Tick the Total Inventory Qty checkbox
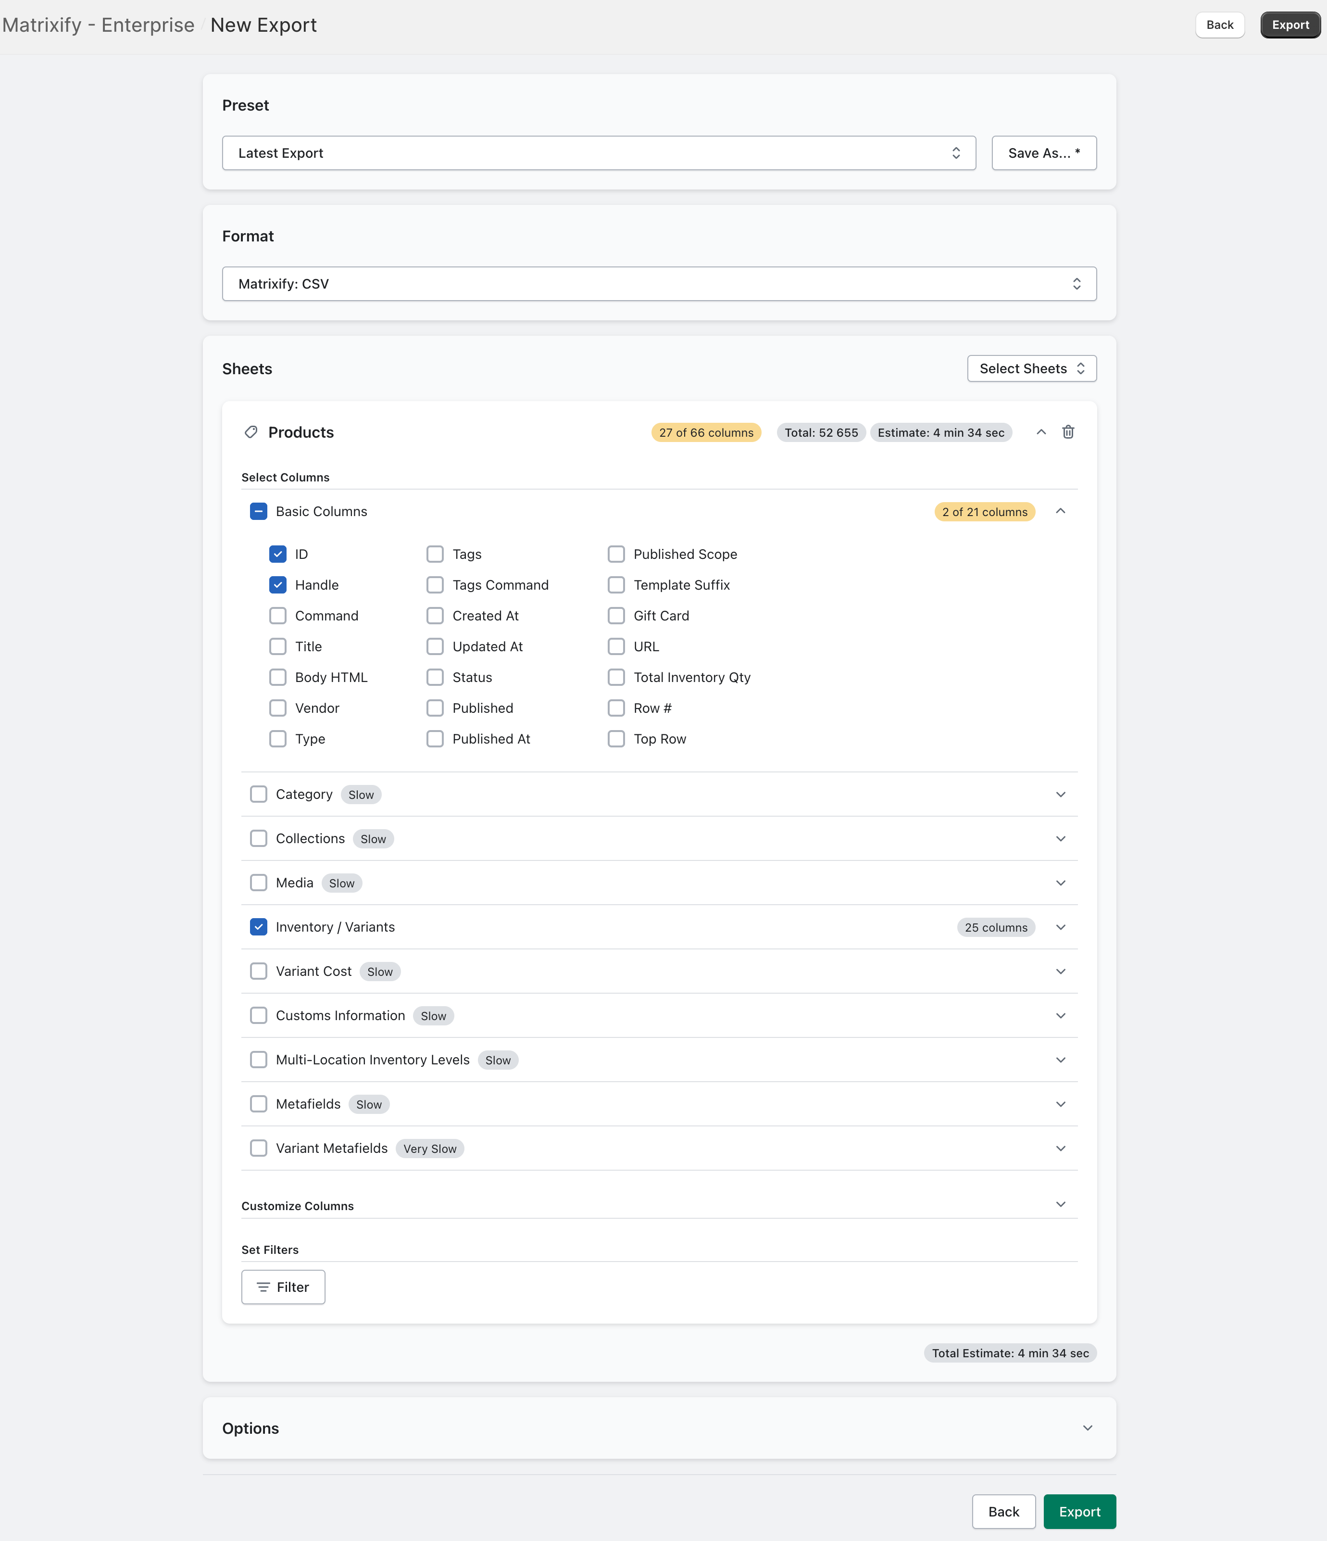 [x=615, y=677]
